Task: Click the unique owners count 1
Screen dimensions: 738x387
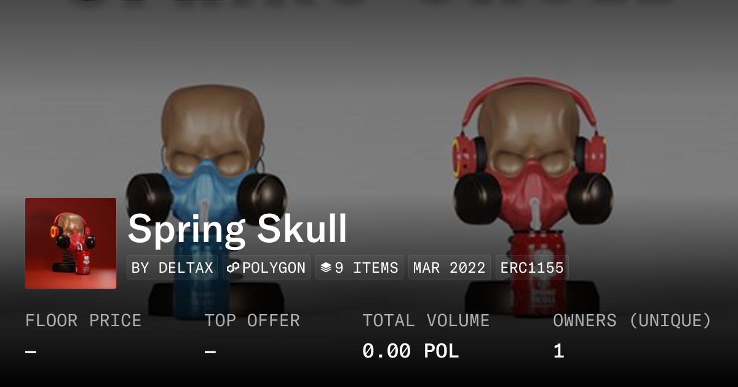Action: 558,351
